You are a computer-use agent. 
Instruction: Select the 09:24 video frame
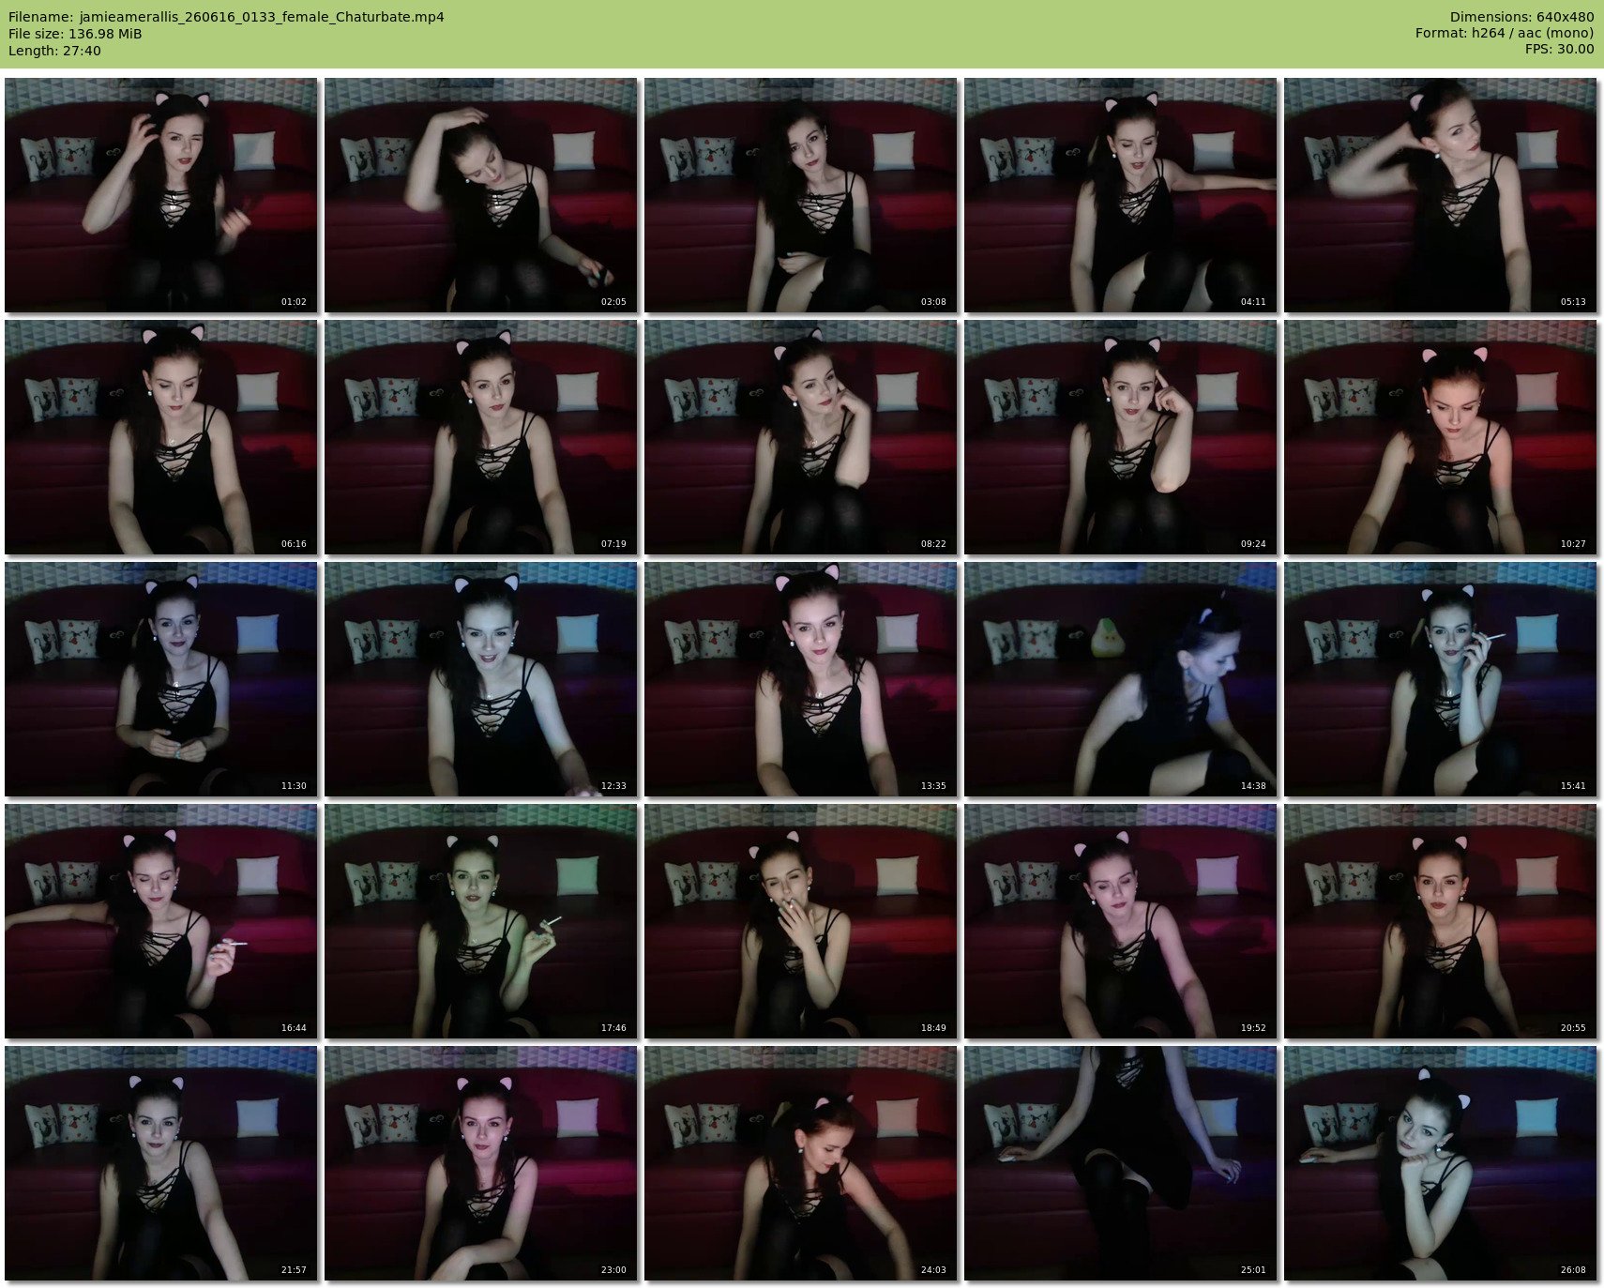[x=1120, y=436]
